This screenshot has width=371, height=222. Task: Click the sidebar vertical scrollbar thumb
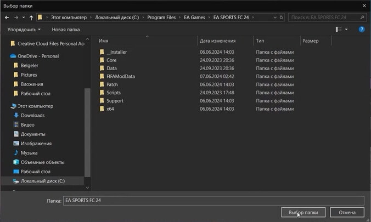pos(87,133)
